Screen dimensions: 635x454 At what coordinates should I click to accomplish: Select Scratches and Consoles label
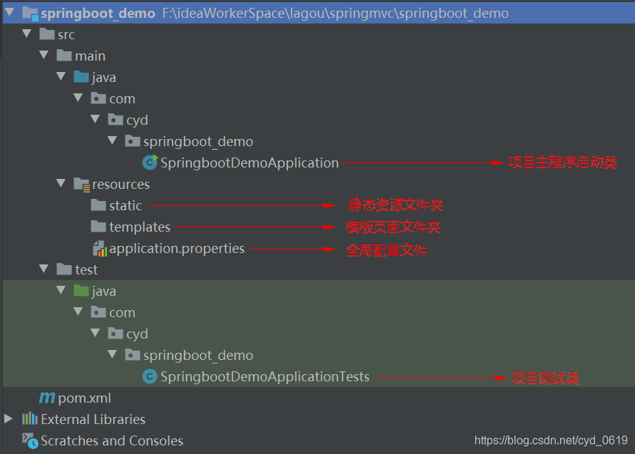click(x=112, y=441)
